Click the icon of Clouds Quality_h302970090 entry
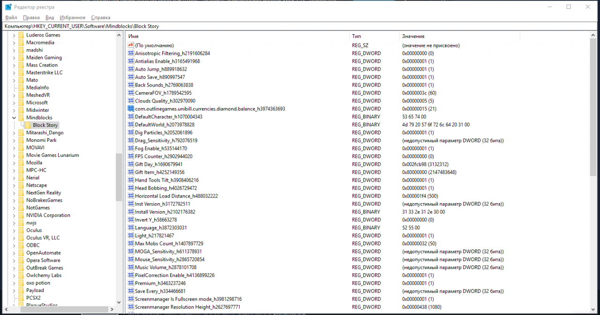The height and width of the screenshot is (315, 600). 131,101
